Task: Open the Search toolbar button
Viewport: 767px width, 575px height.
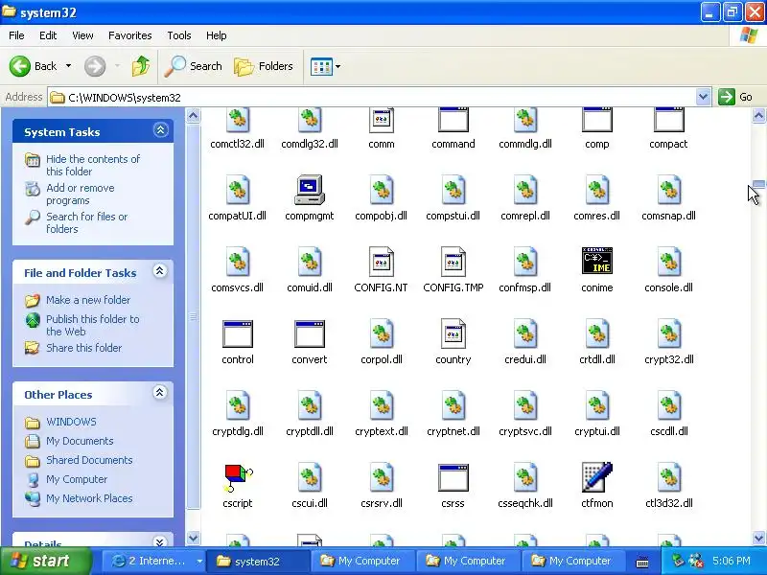Action: (x=194, y=66)
